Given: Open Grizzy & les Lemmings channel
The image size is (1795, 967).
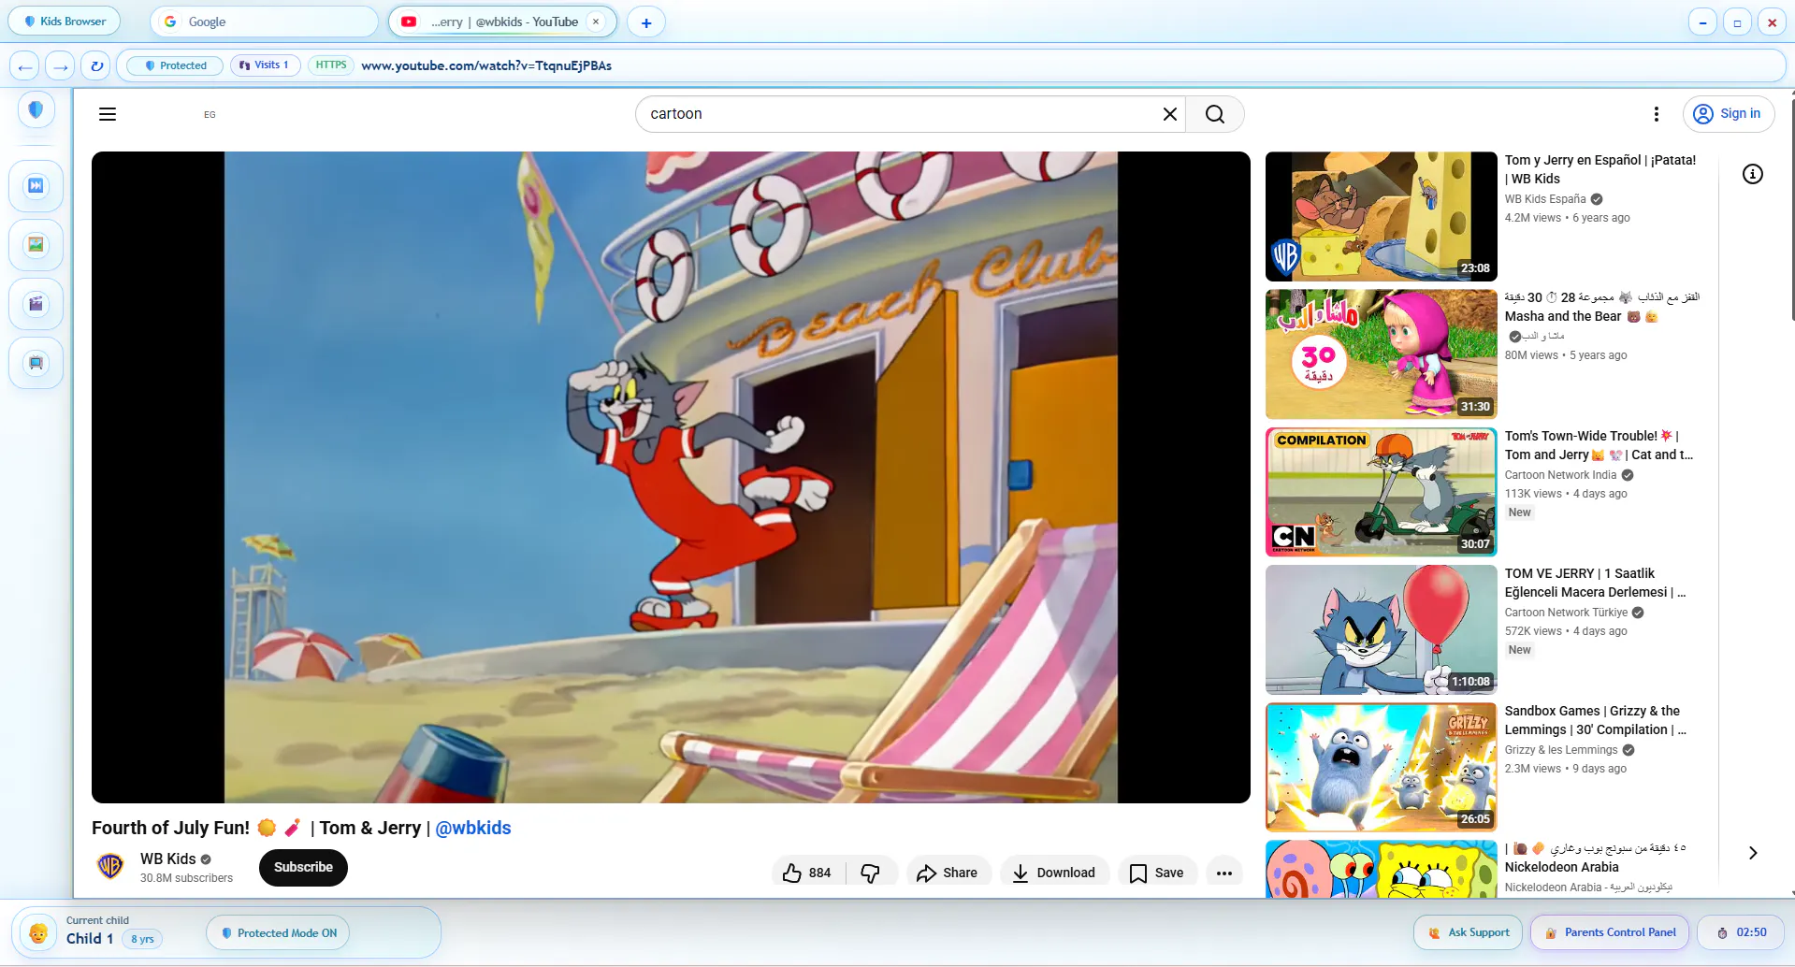Looking at the screenshot, I should 1561,750.
